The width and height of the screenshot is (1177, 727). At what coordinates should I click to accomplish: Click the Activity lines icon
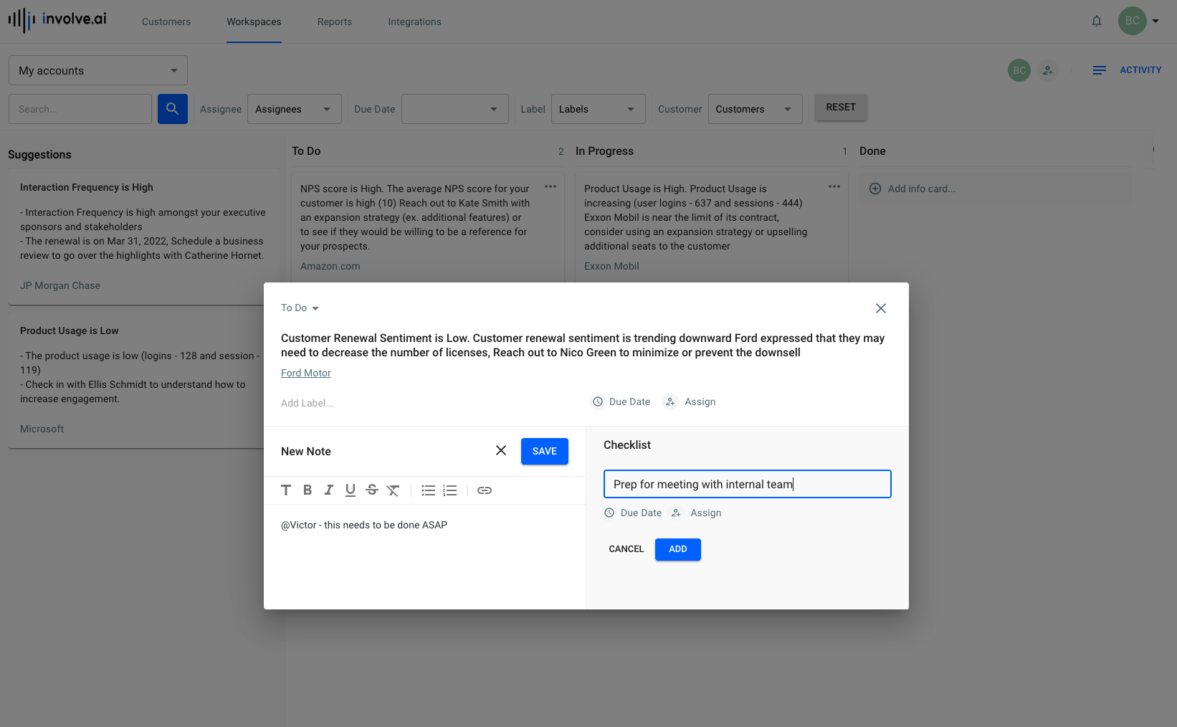1100,70
